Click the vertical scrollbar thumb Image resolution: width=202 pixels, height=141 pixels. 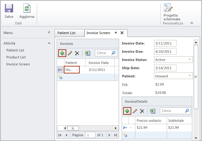(x=196, y=77)
